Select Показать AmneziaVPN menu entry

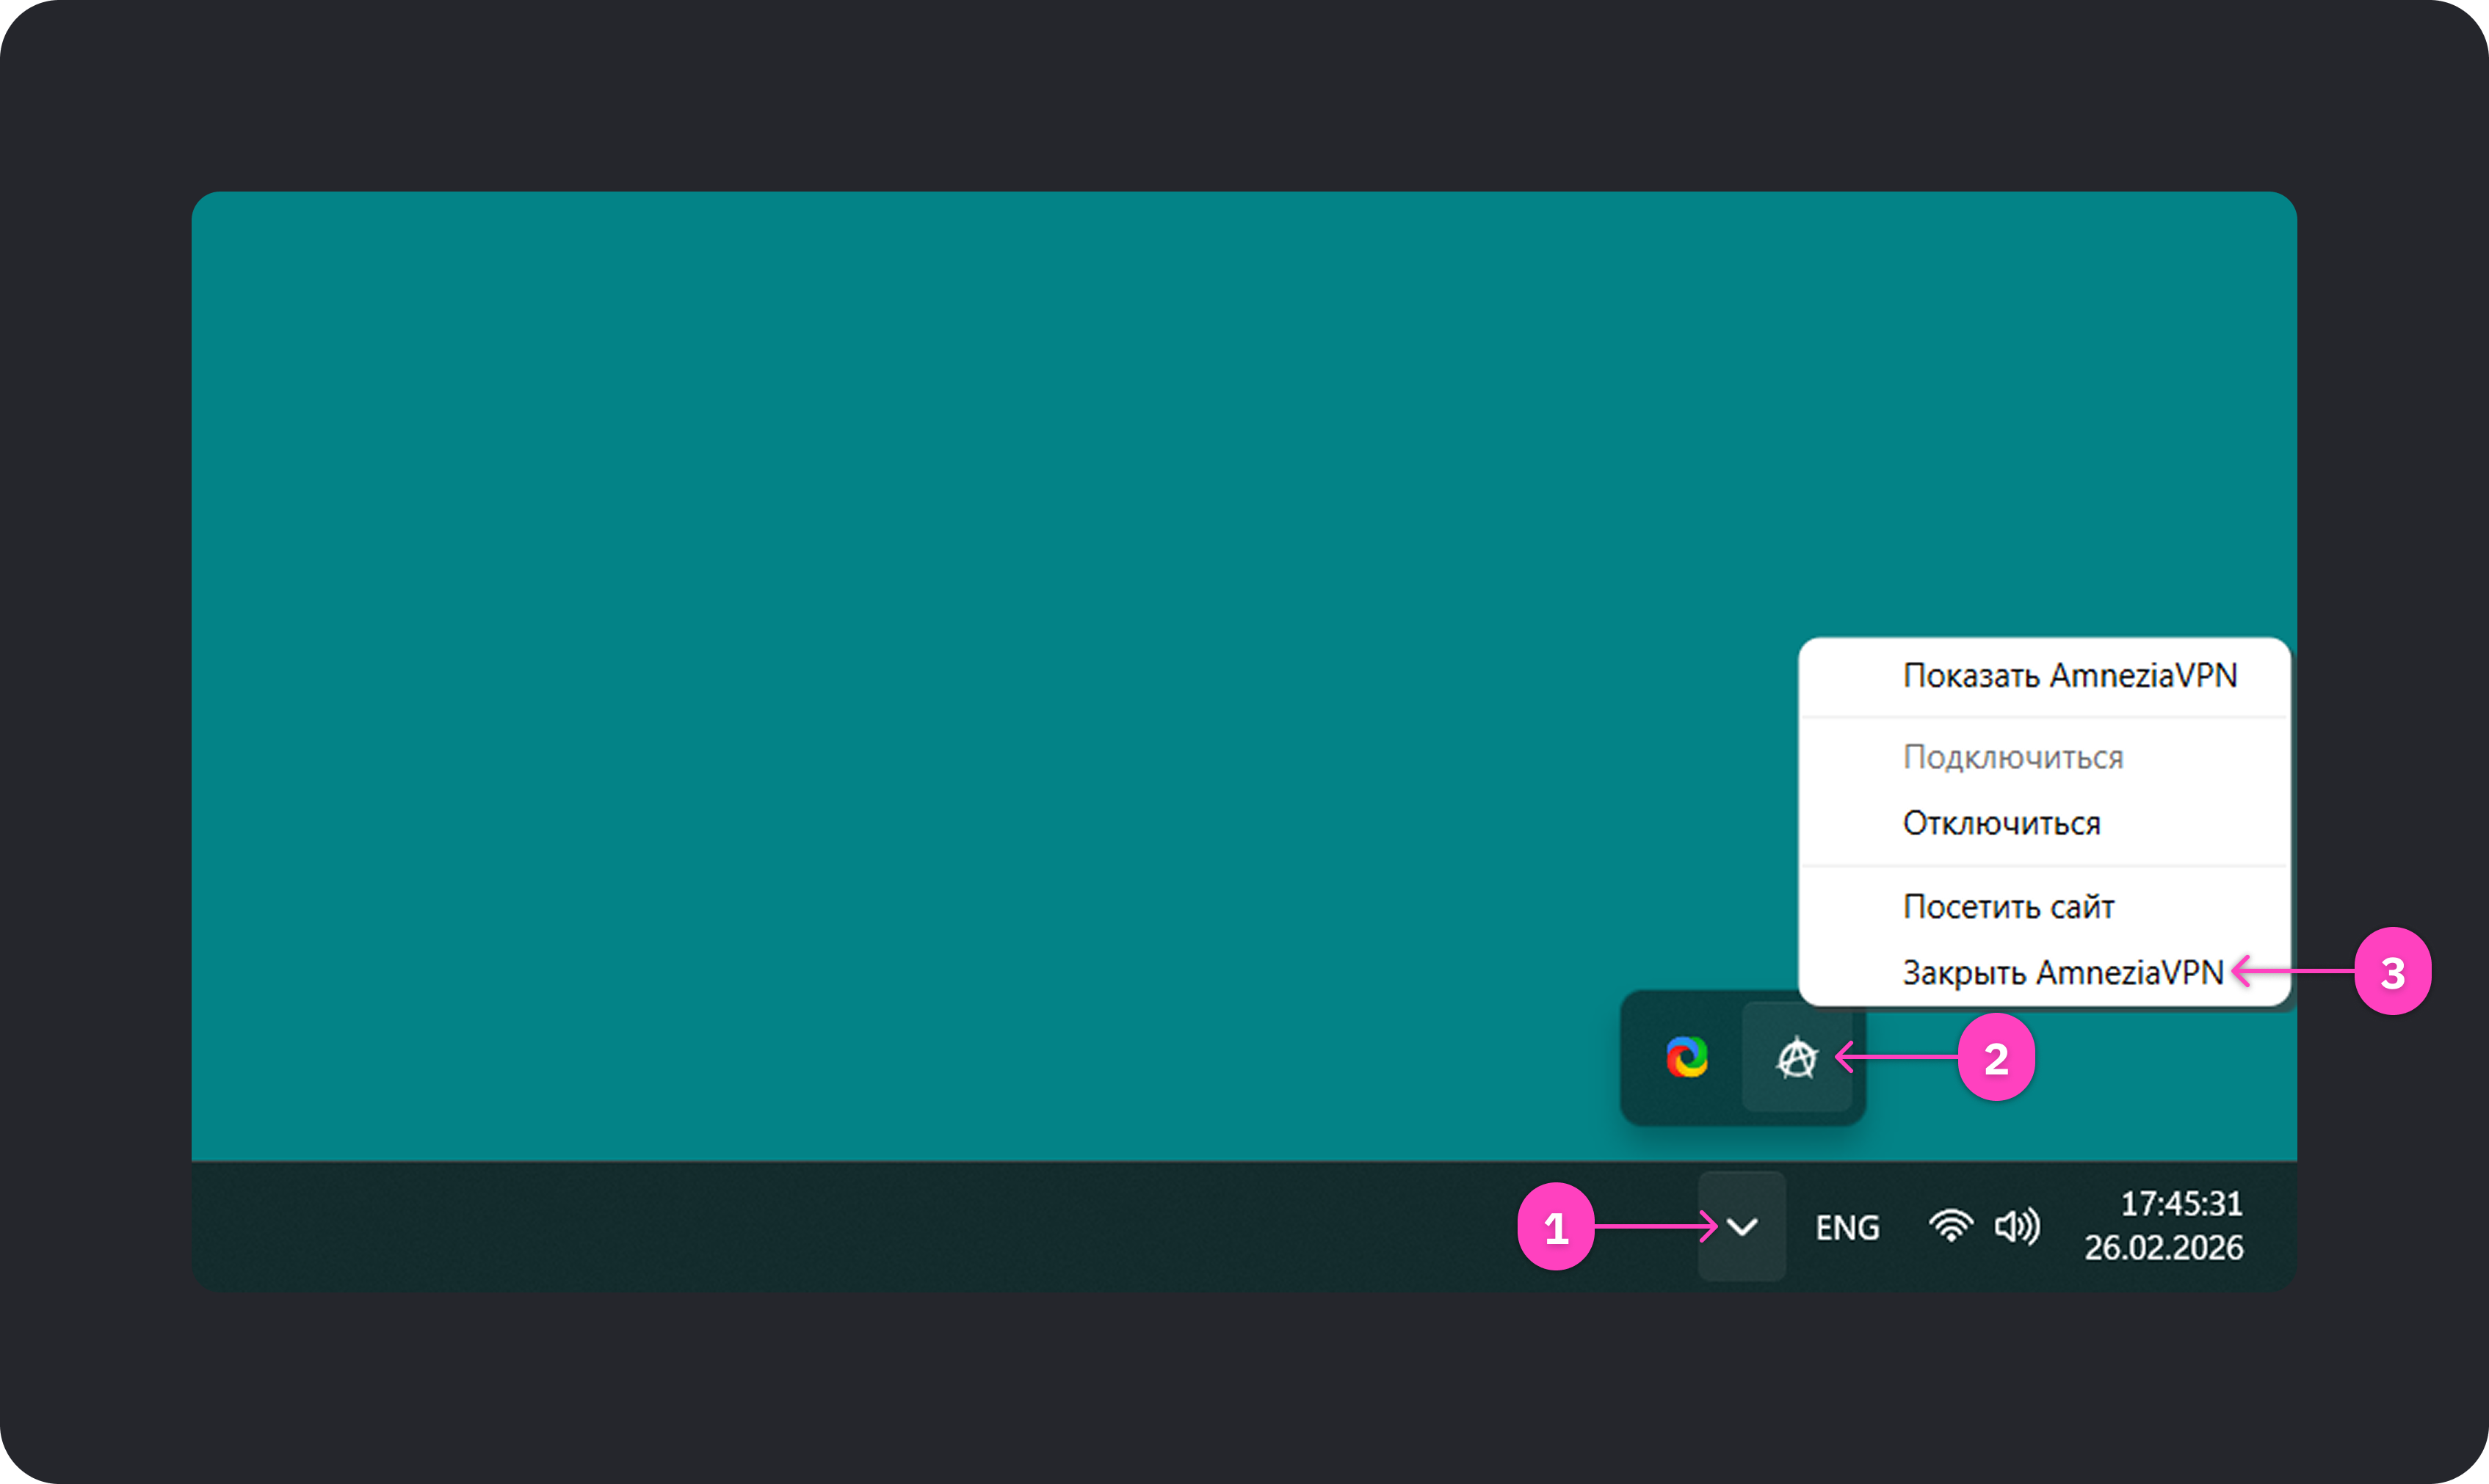tap(2069, 676)
